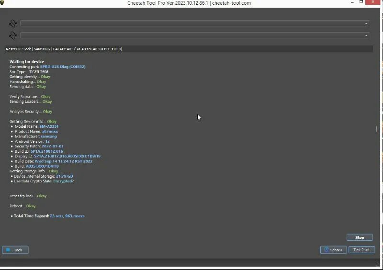Close the Cheetah Tool Pro window

[x=373, y=2]
